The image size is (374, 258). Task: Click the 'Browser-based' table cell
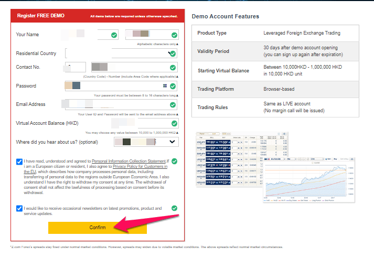(279, 89)
